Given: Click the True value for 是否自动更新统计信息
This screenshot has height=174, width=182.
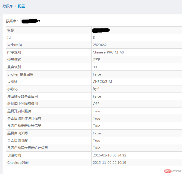Looking at the screenshot, I should point(97,126).
